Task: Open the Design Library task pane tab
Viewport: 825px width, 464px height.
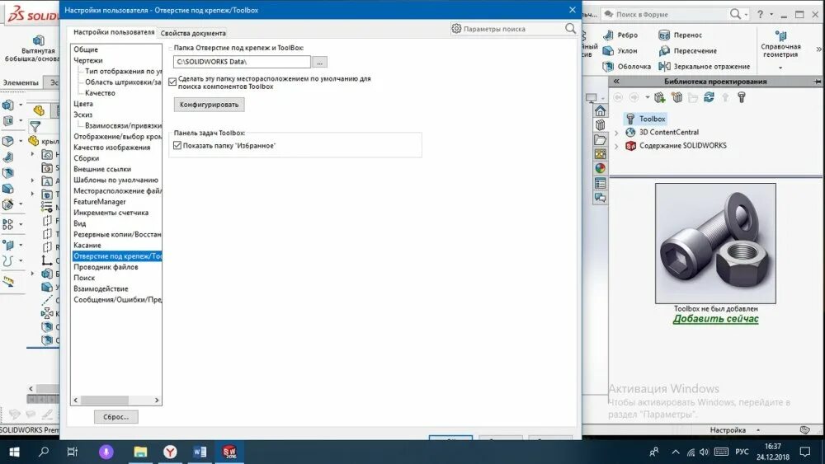Action: [601, 125]
